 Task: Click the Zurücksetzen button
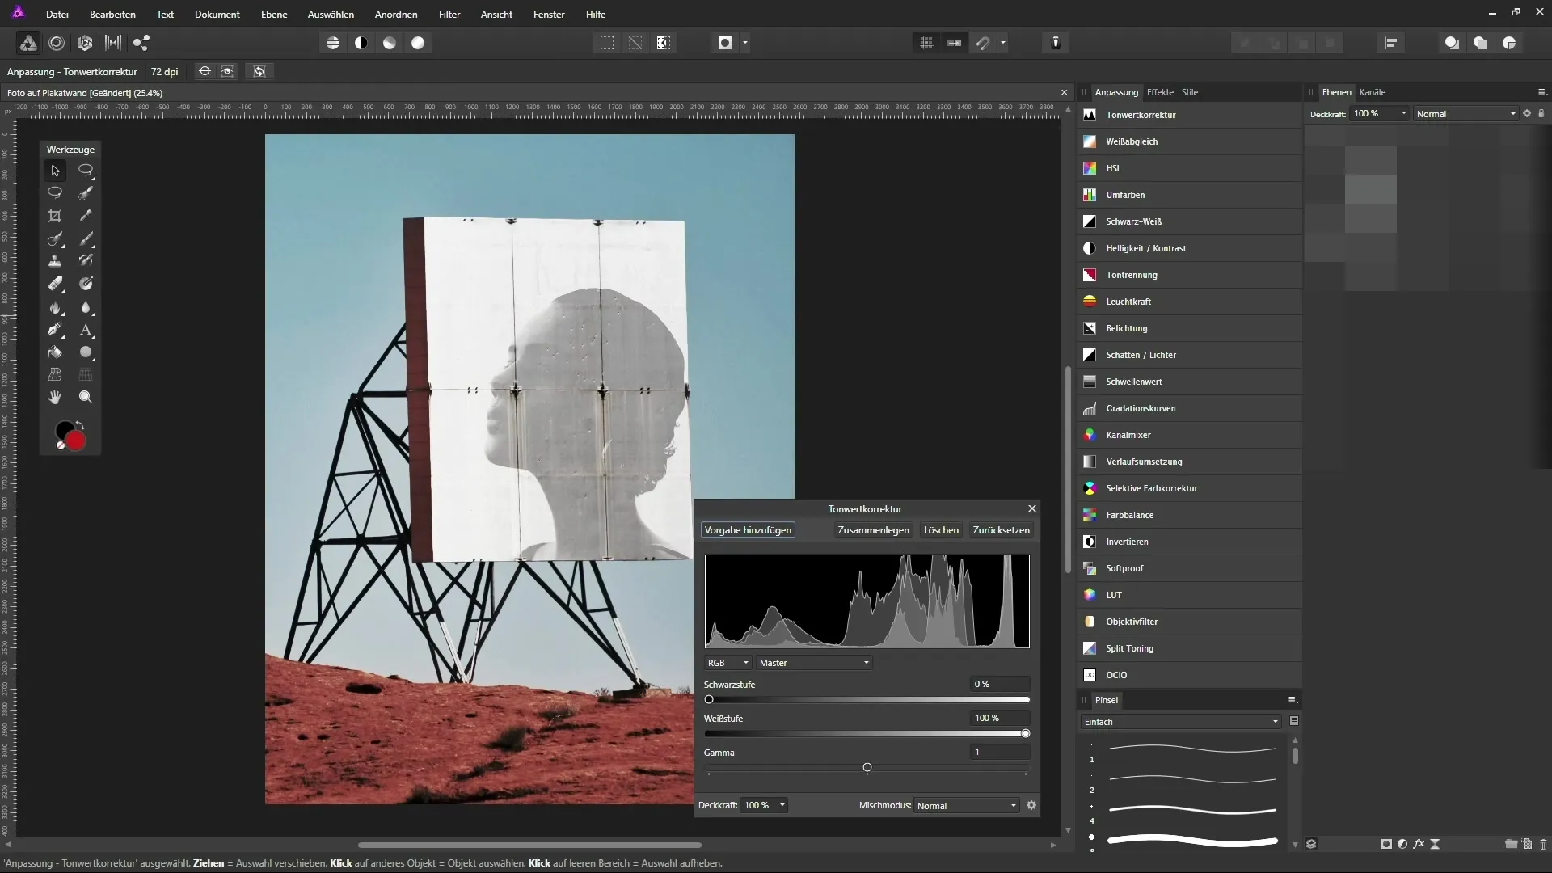pos(1001,530)
